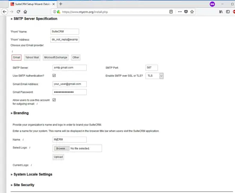Screen dimensions: 235x193
Task: Open the SSL or TLS dropdown
Action: click(x=154, y=76)
